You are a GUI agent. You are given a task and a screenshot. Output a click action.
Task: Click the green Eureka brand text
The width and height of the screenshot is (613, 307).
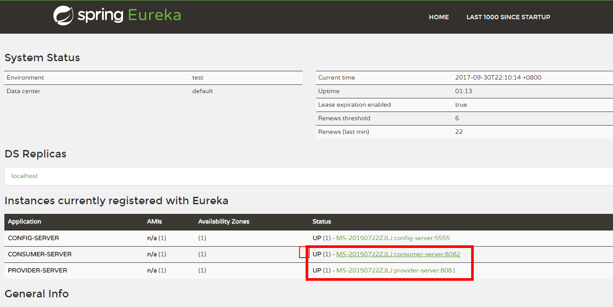coord(154,16)
